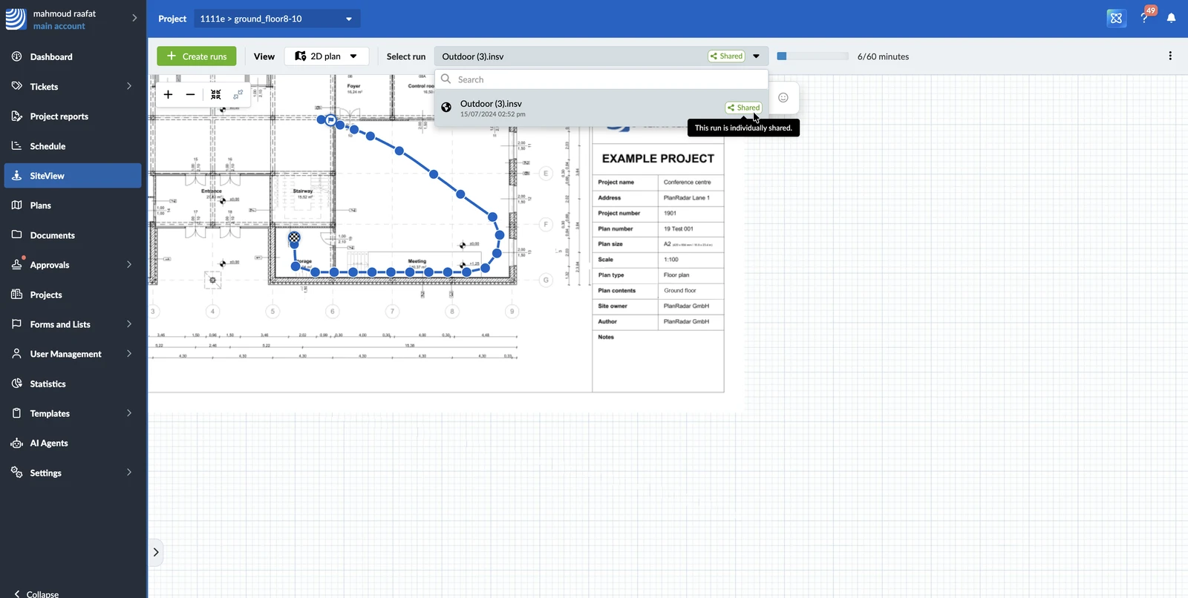Click the minutes usage progress bar
Screen dimensions: 1188x598
click(x=812, y=56)
